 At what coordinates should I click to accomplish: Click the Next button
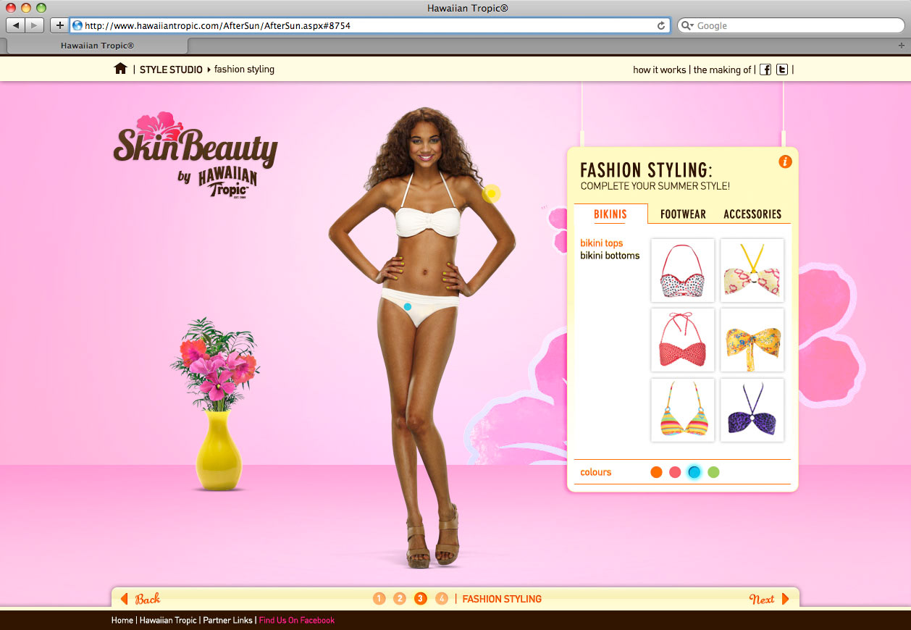769,599
